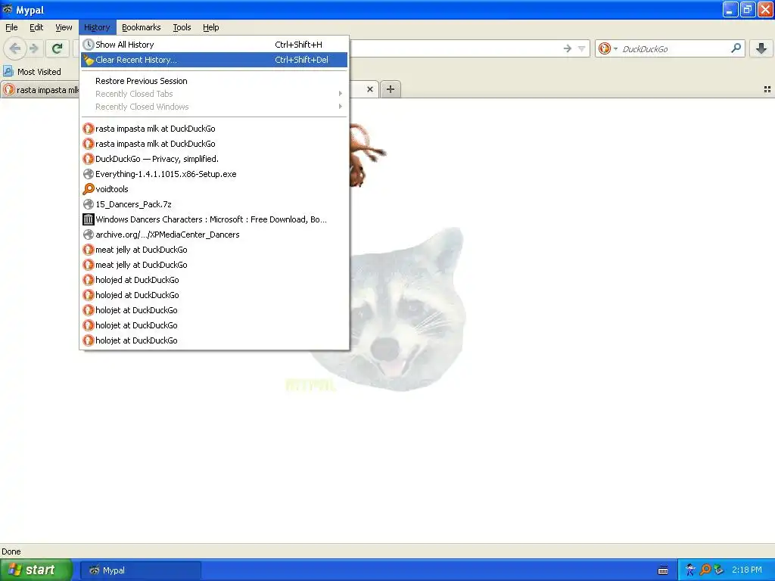Click the clock icon beside Show All History
This screenshot has width=775, height=581.
pos(89,45)
